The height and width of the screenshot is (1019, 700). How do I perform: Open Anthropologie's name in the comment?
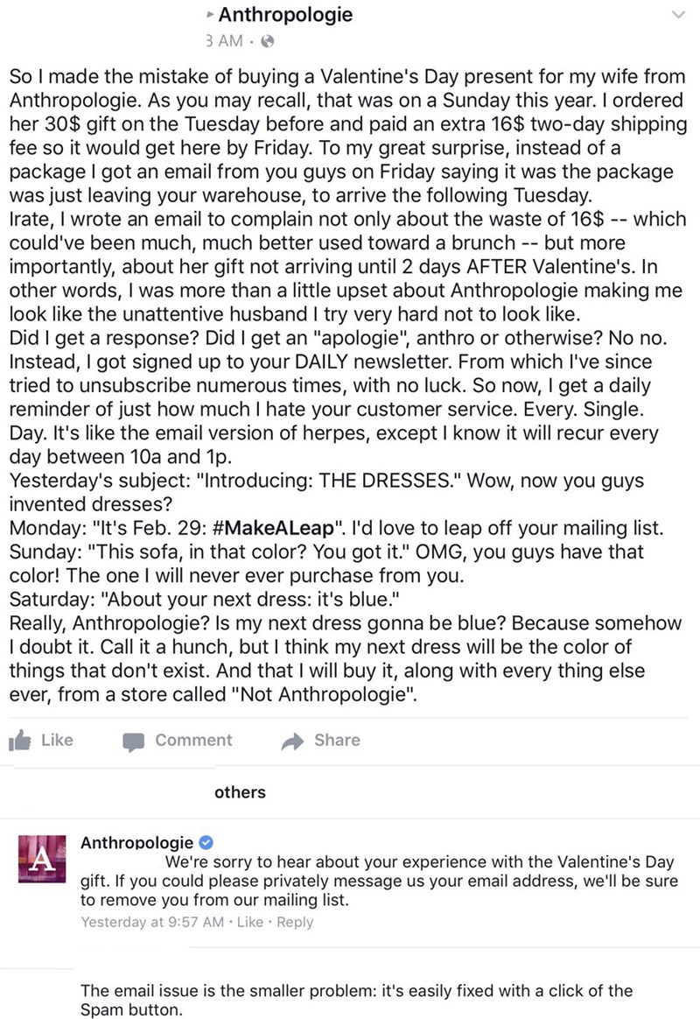(136, 843)
